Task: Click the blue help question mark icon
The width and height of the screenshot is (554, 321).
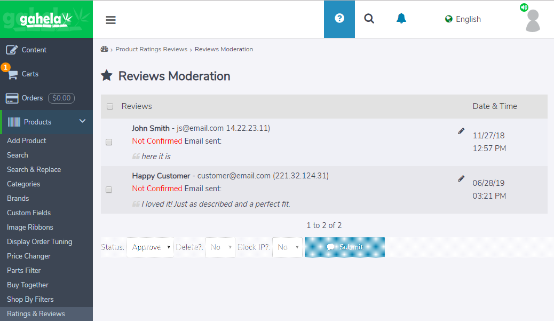Action: click(339, 18)
